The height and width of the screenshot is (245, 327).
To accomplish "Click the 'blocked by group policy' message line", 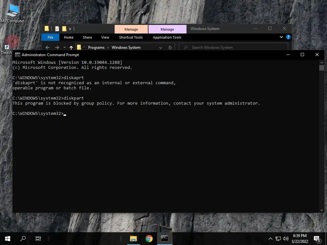I will coord(136,103).
